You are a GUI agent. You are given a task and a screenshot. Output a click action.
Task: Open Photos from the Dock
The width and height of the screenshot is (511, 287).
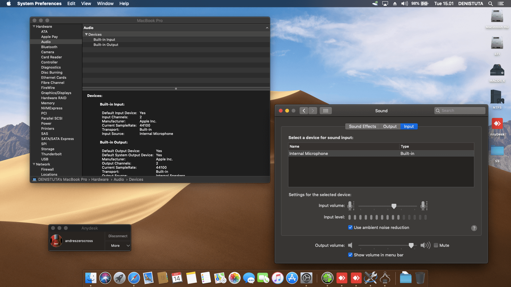tap(234, 278)
